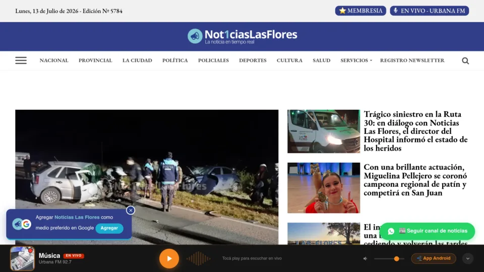Screen dimensions: 484x272
Task: Adjust the player volume slider
Action: (x=389, y=259)
